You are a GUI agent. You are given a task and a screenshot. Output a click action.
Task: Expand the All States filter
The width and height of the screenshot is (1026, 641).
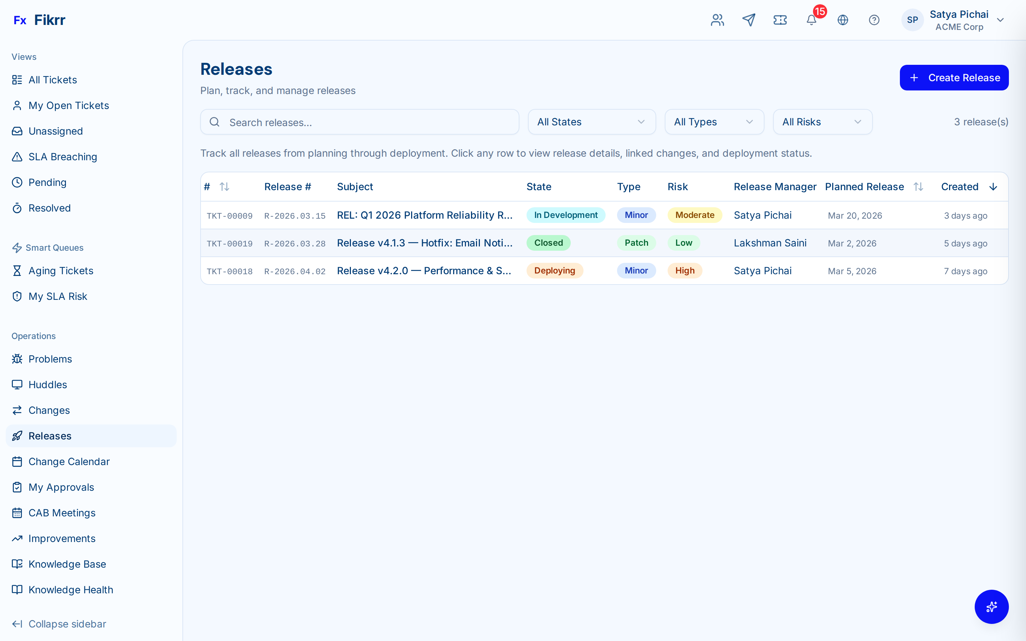pos(591,122)
